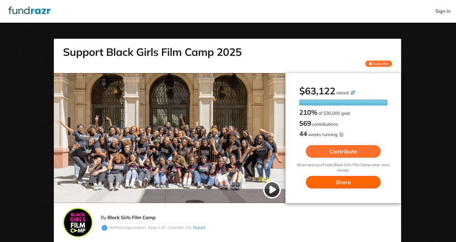Click the Charlotte, US location text

point(179,227)
